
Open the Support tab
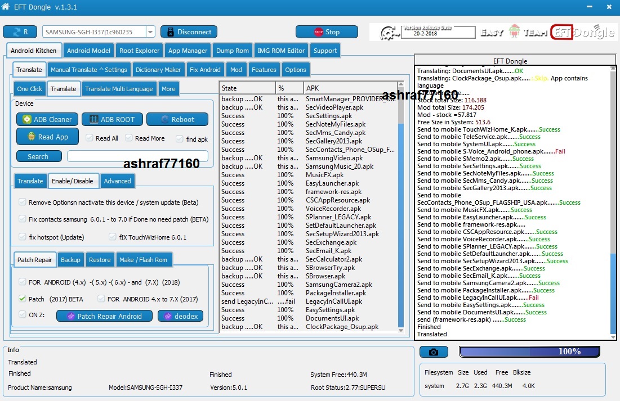point(325,51)
